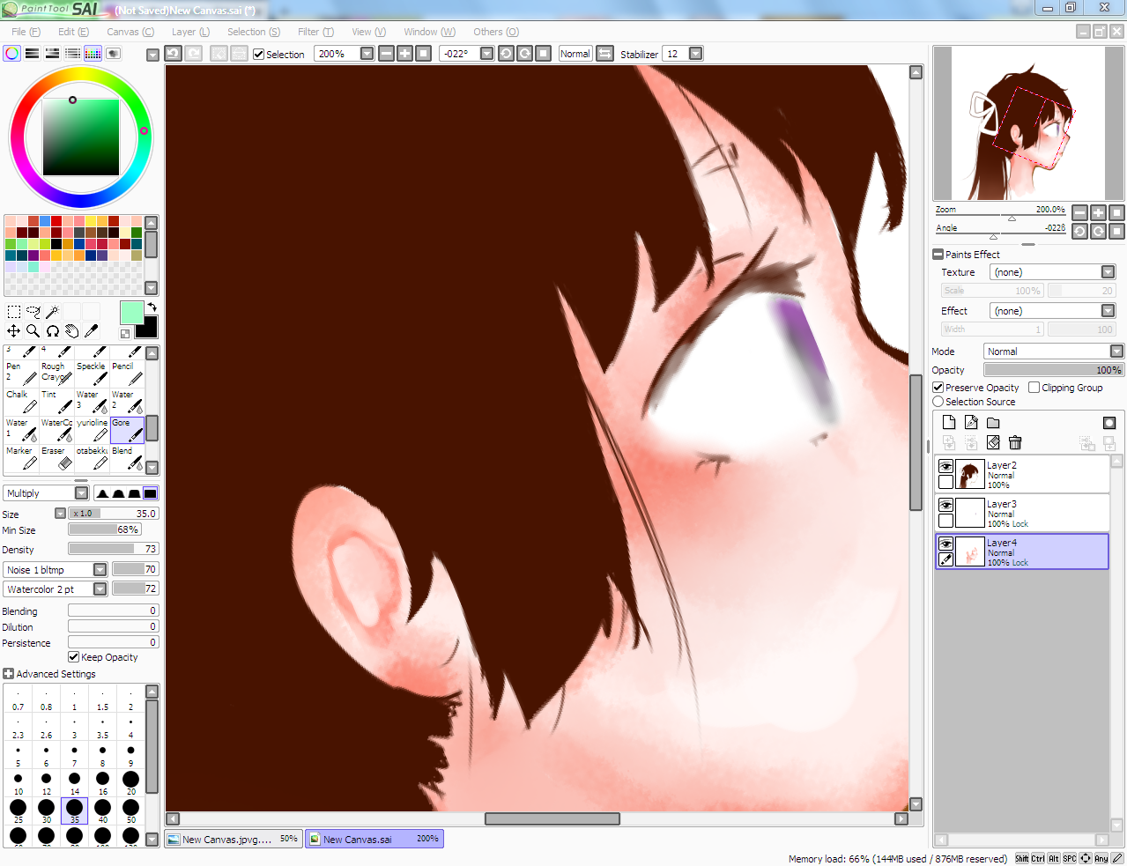This screenshot has height=866, width=1127.
Task: Click the black background color swatch
Action: coord(148,328)
